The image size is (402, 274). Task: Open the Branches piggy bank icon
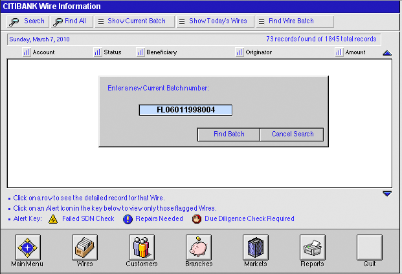[x=199, y=248]
